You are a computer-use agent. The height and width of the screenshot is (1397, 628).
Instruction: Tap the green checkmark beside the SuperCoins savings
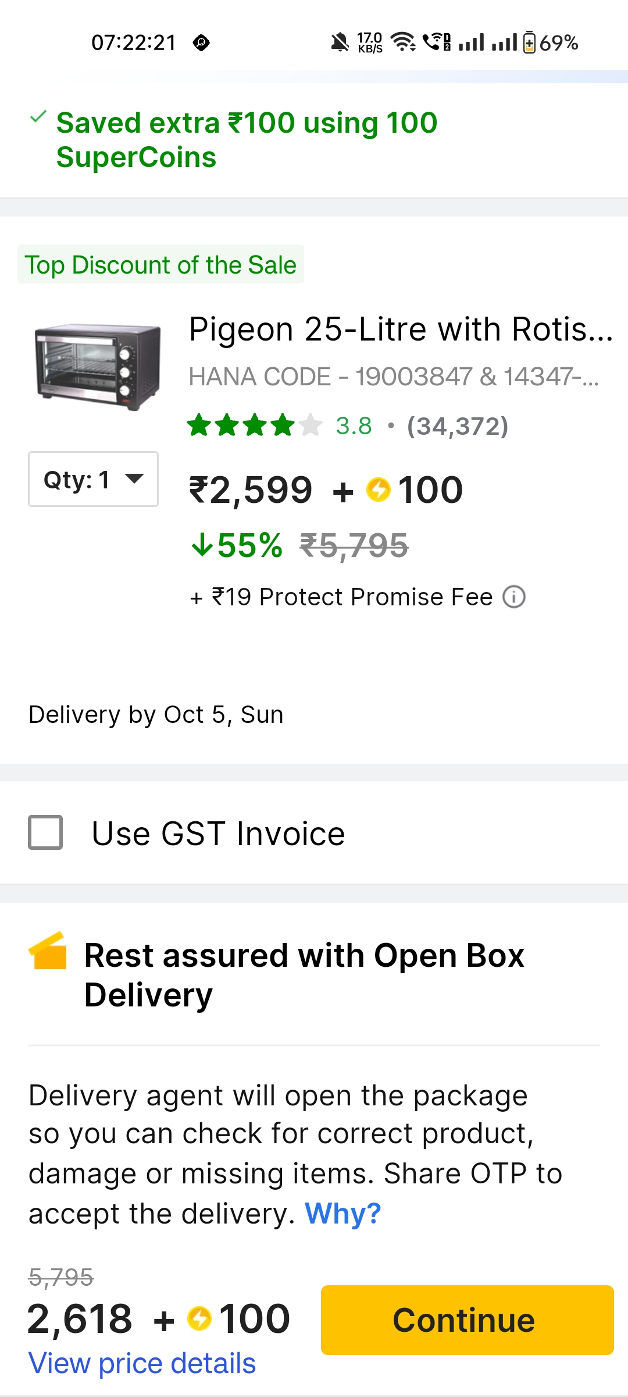[x=38, y=117]
